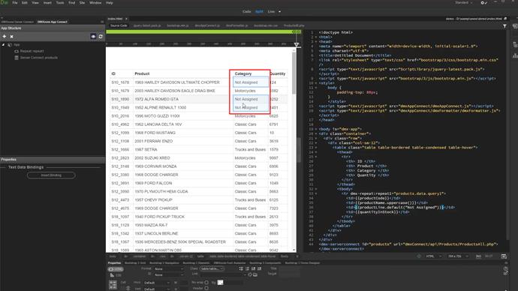The image size is (518, 291).
Task: Open Vert alignment Default dropdown
Action: click(x=157, y=289)
